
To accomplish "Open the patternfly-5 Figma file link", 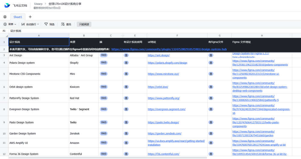I will click(256, 98).
